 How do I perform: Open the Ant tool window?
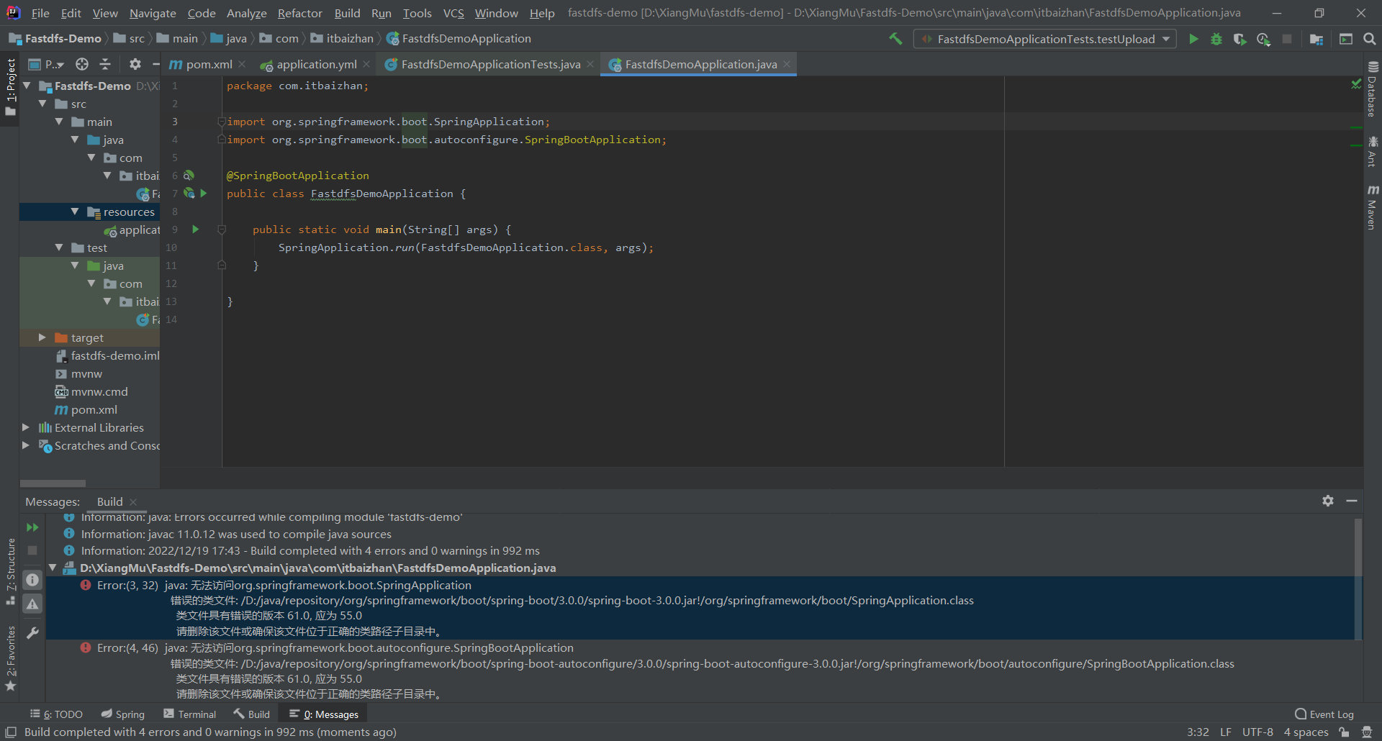tap(1373, 151)
